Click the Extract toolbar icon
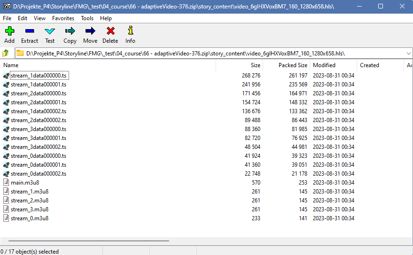The height and width of the screenshot is (255, 413). pos(30,31)
